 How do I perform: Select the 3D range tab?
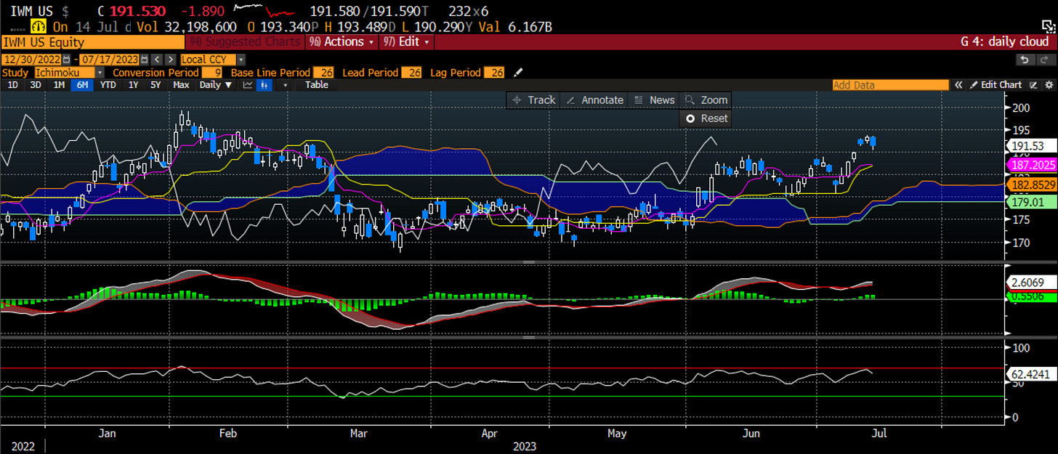[x=35, y=85]
